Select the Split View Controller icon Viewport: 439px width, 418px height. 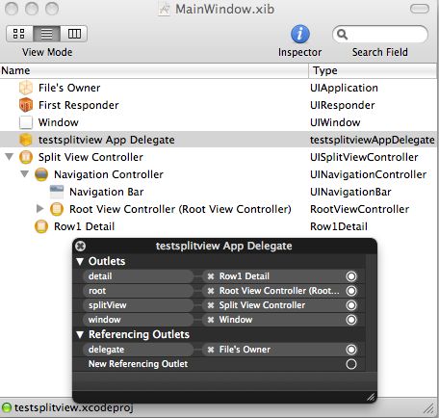26,157
